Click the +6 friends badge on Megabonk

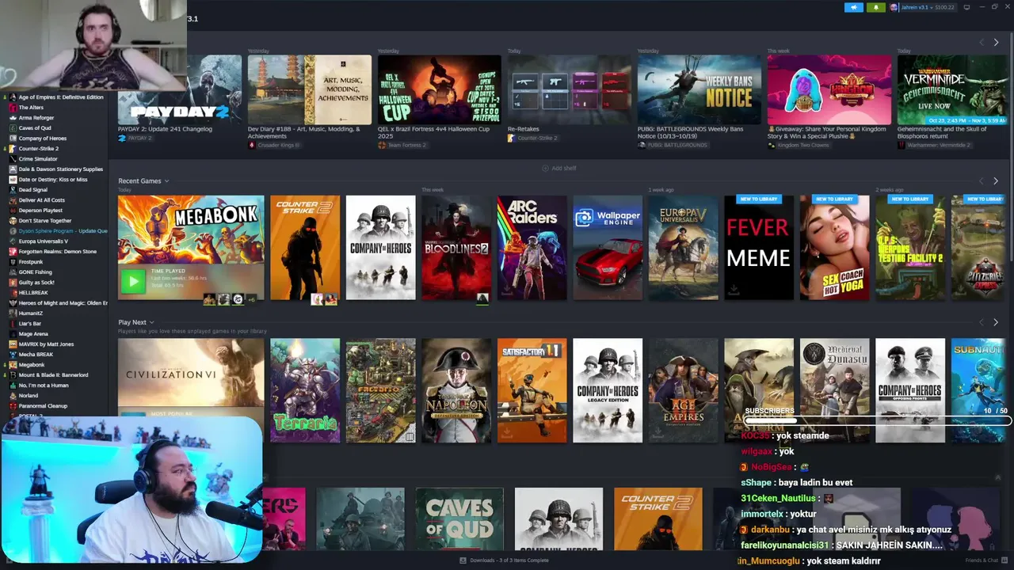click(x=252, y=299)
